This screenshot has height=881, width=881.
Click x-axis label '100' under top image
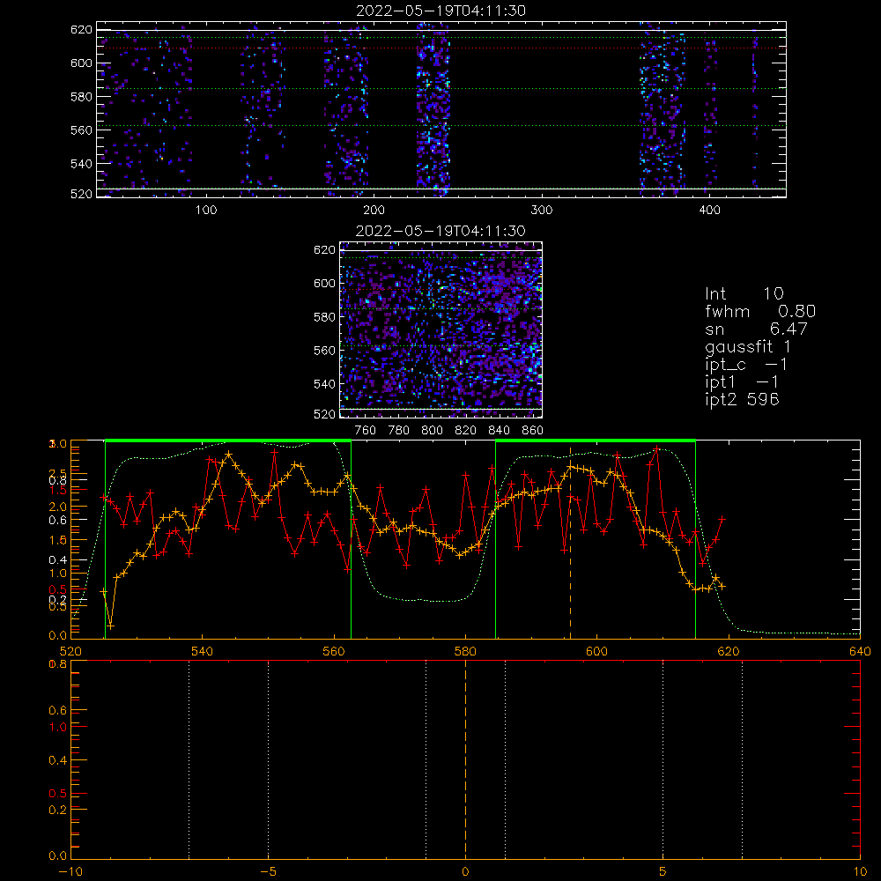click(206, 211)
